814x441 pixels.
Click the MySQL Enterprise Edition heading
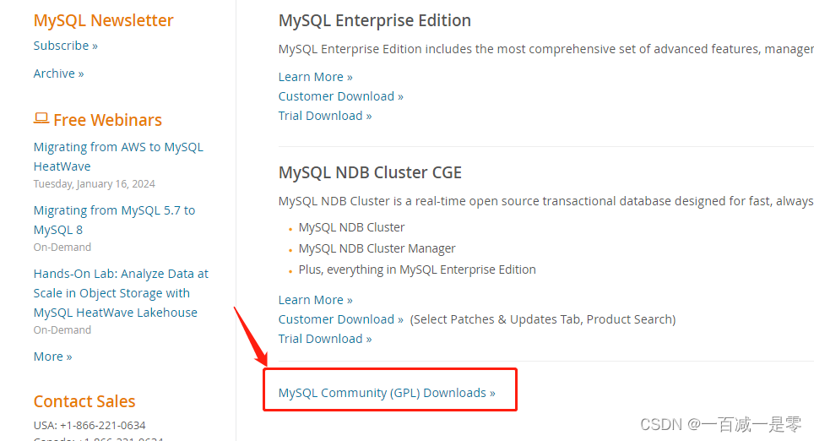(375, 20)
